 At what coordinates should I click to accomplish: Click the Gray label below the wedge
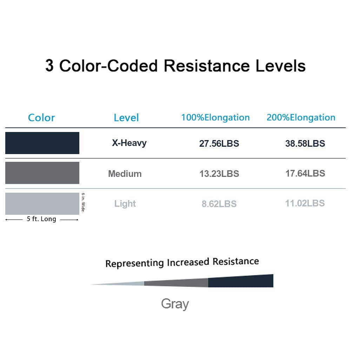pos(175,304)
